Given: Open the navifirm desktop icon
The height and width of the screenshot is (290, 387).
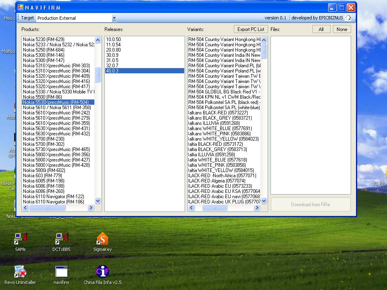Looking at the screenshot, I should tap(61, 275).
